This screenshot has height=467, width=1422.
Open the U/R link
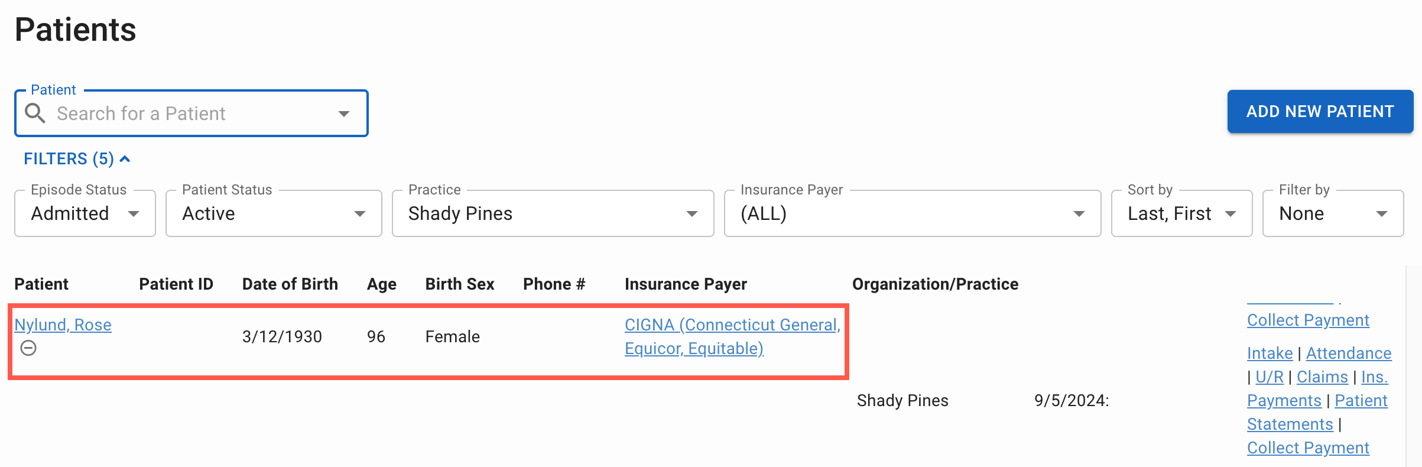[1270, 377]
